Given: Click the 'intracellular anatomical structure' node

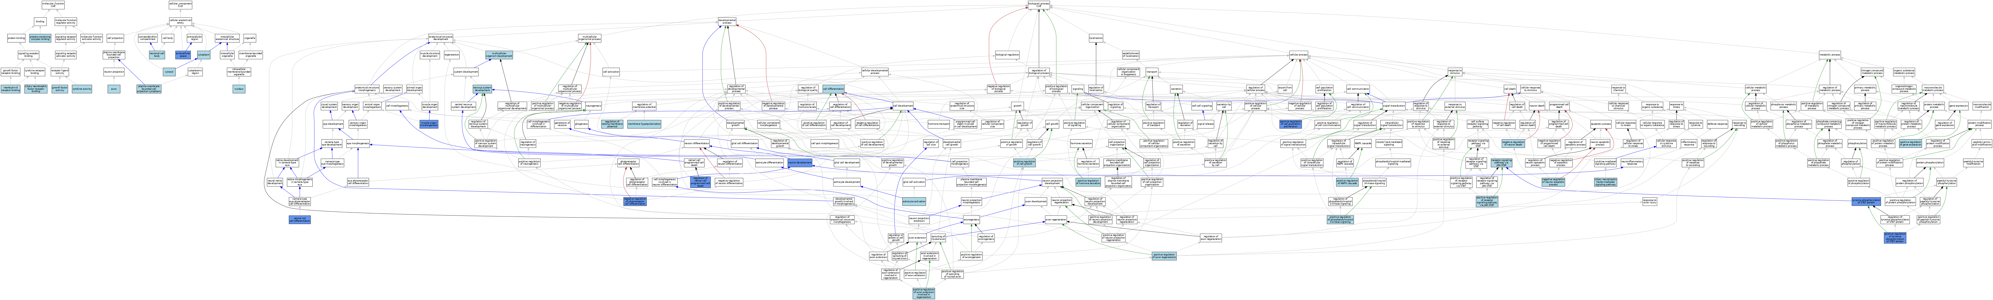Looking at the screenshot, I should click(228, 38).
